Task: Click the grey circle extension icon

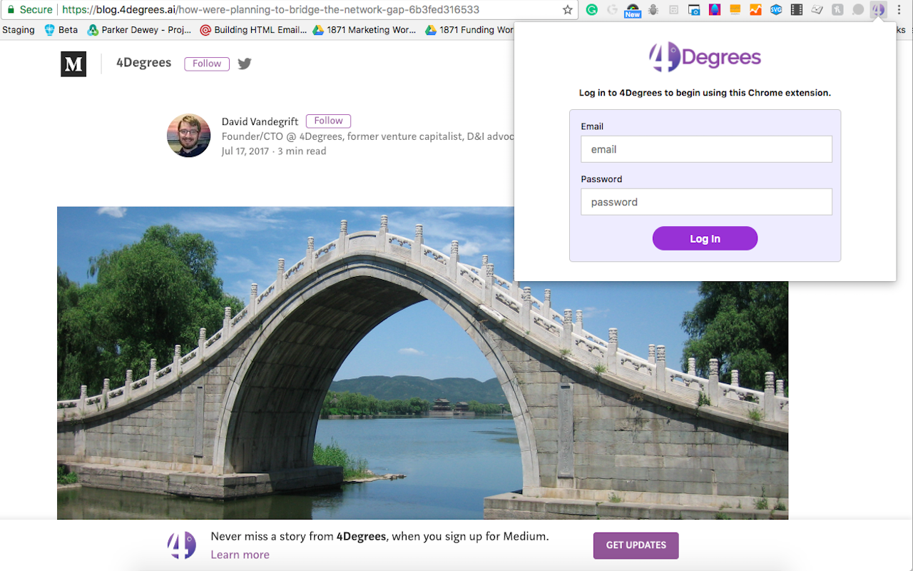Action: pyautogui.click(x=858, y=10)
